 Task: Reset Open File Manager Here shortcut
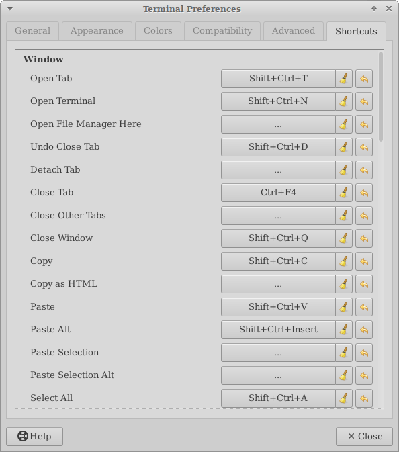[364, 124]
